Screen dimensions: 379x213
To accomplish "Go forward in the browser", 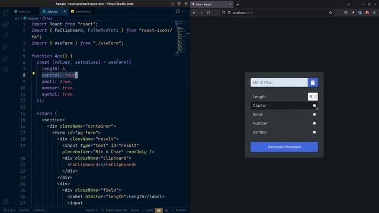I will [x=201, y=12].
